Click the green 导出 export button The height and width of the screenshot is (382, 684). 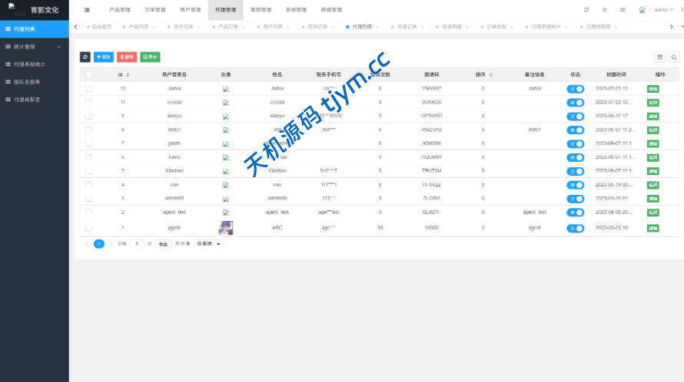150,57
